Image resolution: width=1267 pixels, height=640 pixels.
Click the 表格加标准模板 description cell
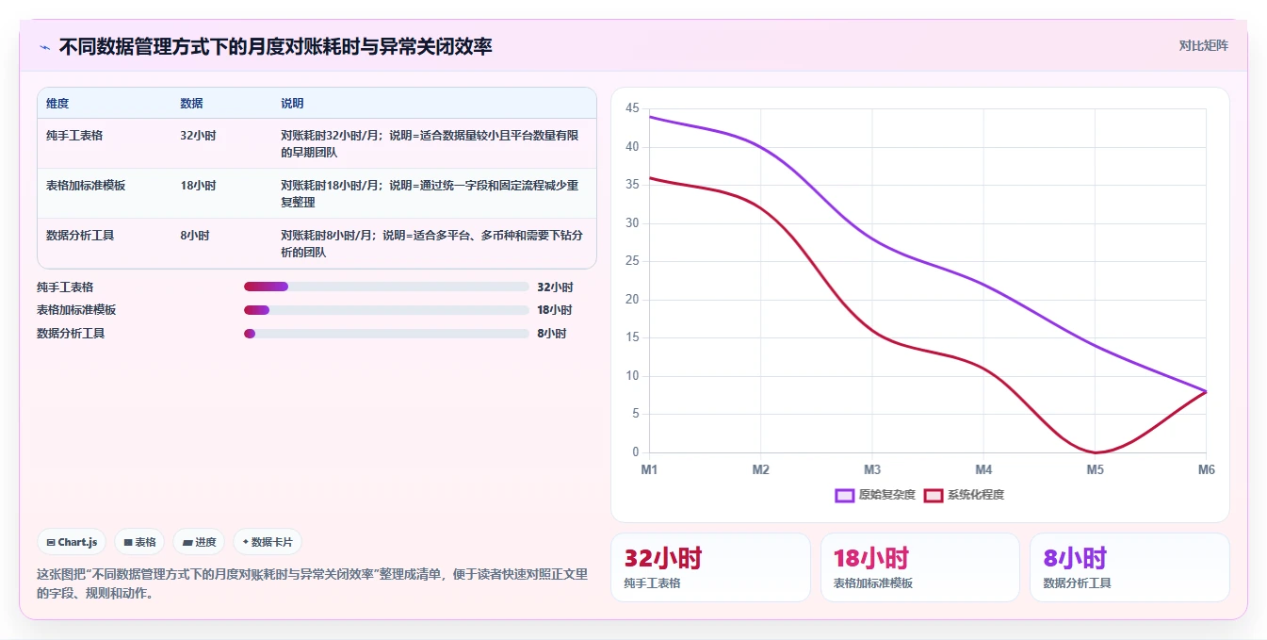[430, 193]
